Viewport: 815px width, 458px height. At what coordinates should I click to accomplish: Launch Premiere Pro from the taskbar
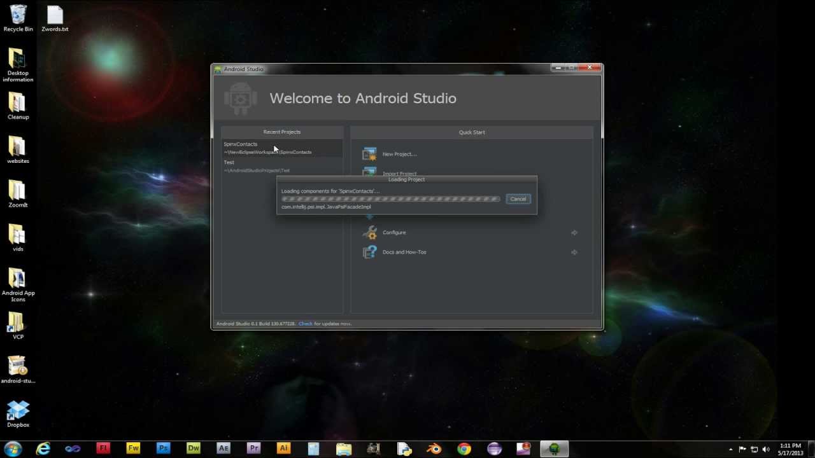coord(253,448)
